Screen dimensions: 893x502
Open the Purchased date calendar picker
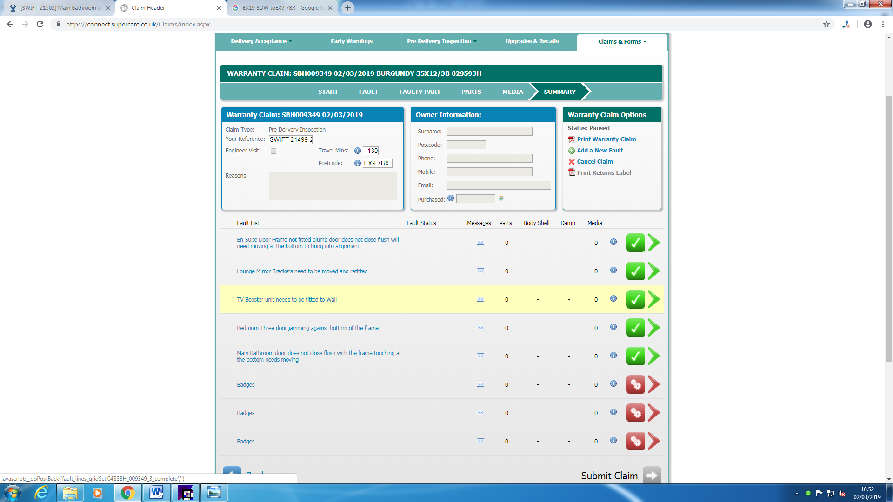click(x=501, y=198)
